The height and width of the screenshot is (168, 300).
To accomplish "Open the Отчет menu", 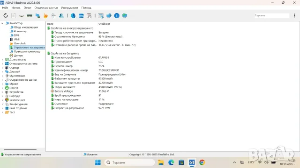I will 27,8.
